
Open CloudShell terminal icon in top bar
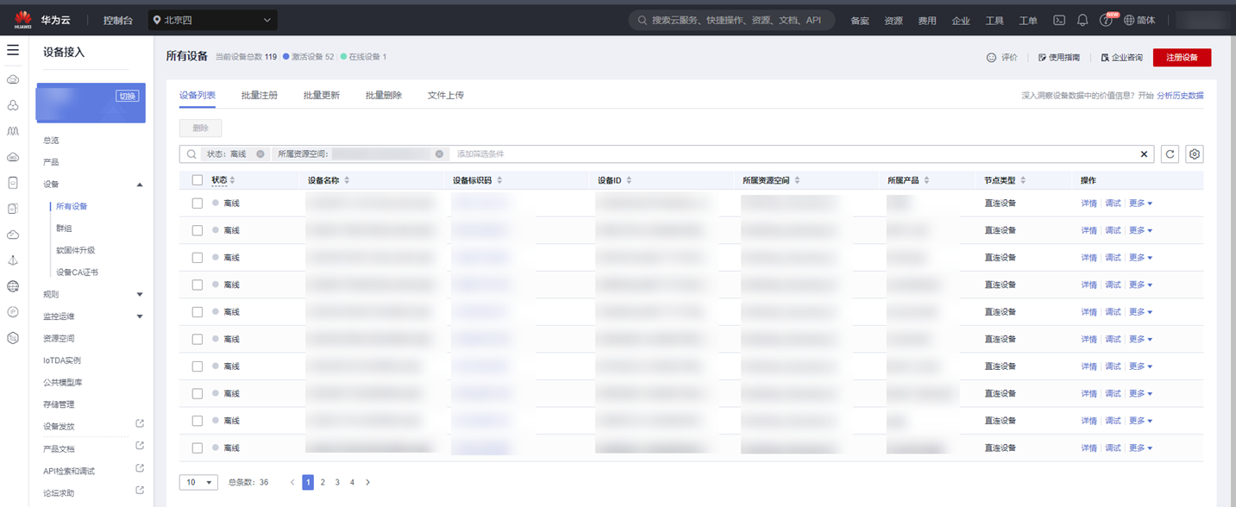(x=1059, y=20)
